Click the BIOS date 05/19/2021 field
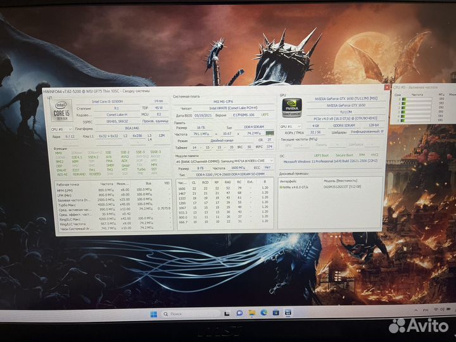 (203, 115)
